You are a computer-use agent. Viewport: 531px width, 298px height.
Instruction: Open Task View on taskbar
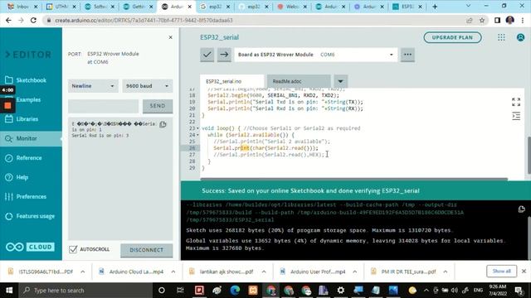[x=180, y=291]
